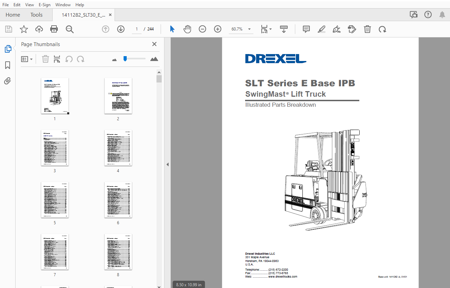Open the Window menu
This screenshot has width=450, height=288.
click(63, 5)
